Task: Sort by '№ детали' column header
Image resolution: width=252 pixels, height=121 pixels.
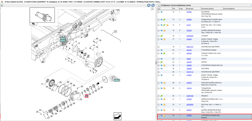Action: [x=193, y=9]
